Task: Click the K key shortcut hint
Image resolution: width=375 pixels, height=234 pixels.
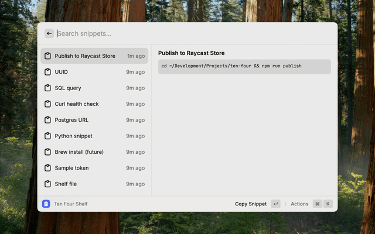Action: (328, 204)
